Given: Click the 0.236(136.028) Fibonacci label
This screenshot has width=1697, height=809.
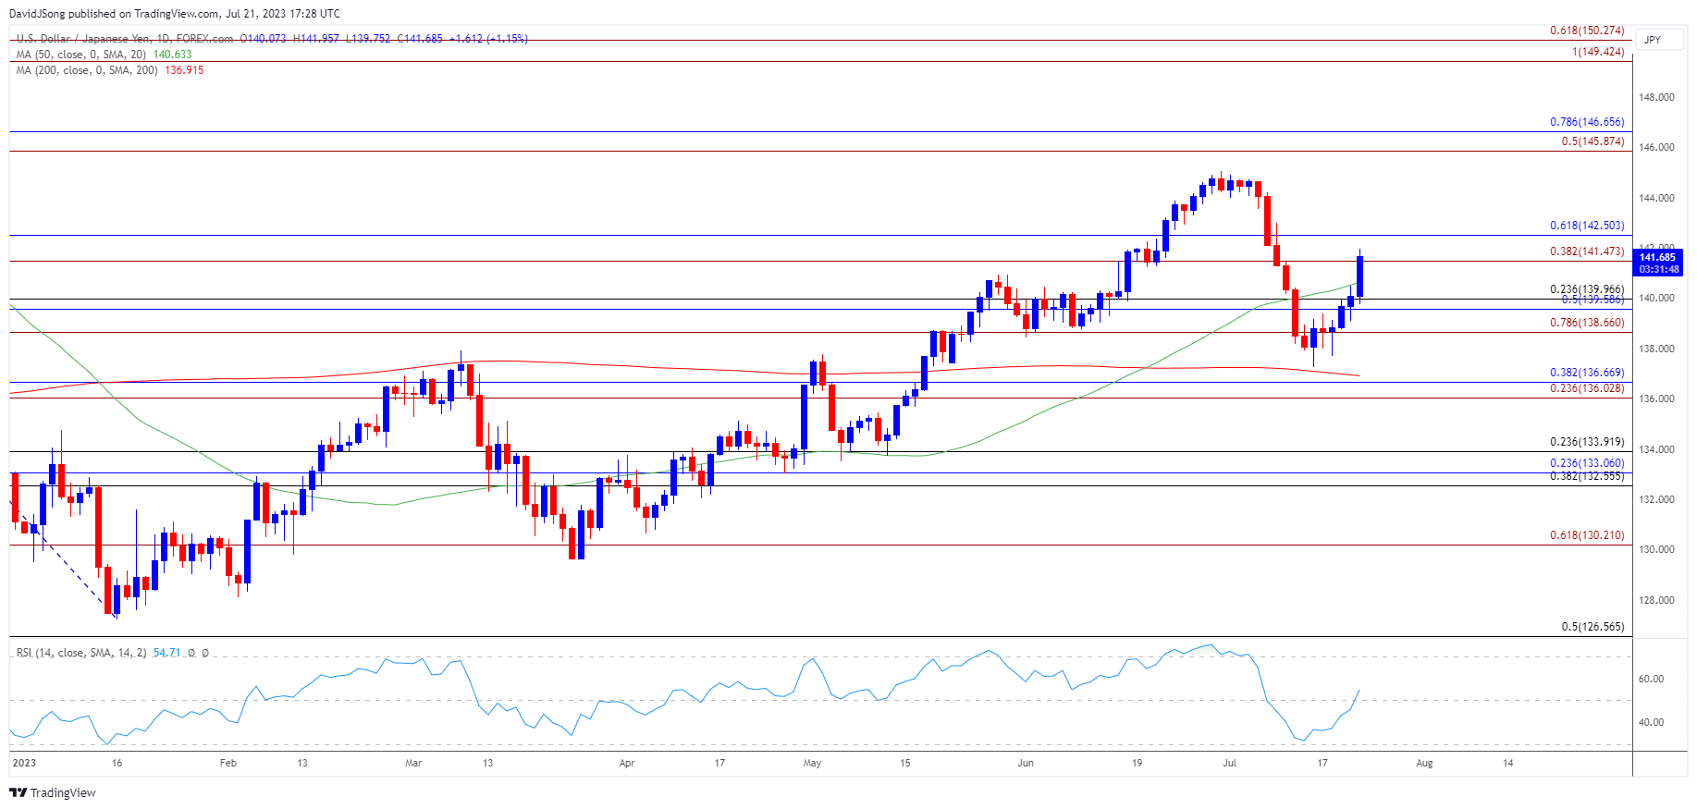Looking at the screenshot, I should 1587,388.
